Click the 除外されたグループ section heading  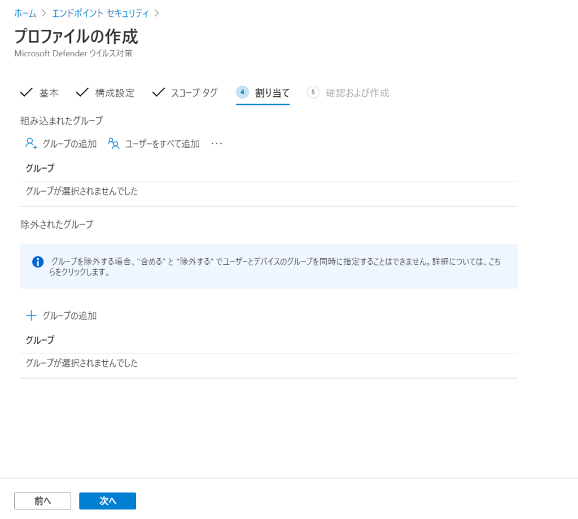[57, 224]
